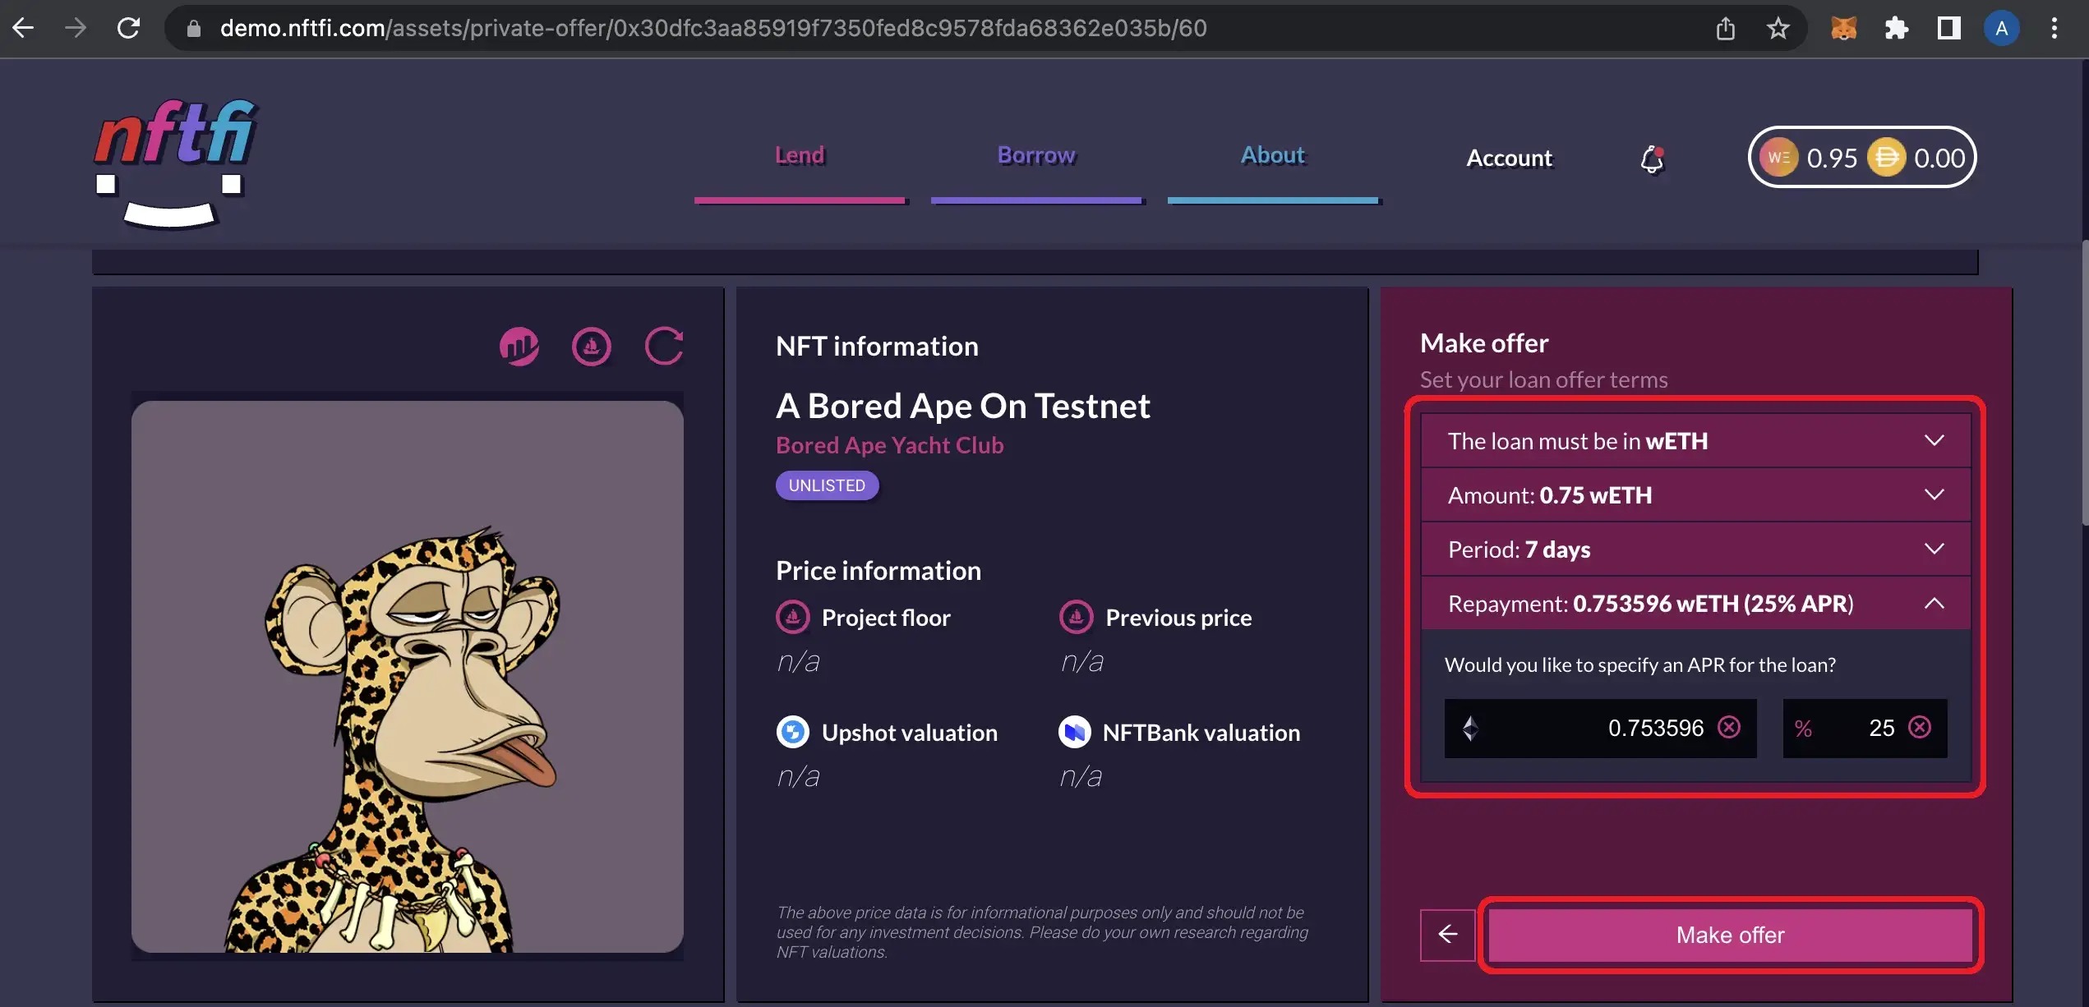
Task: Go back with the browser back arrow
Action: (23, 28)
